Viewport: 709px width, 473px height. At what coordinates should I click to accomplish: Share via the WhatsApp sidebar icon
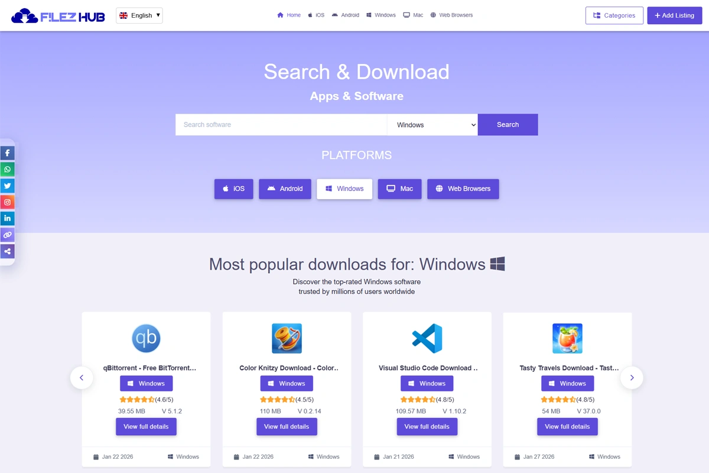(7, 170)
